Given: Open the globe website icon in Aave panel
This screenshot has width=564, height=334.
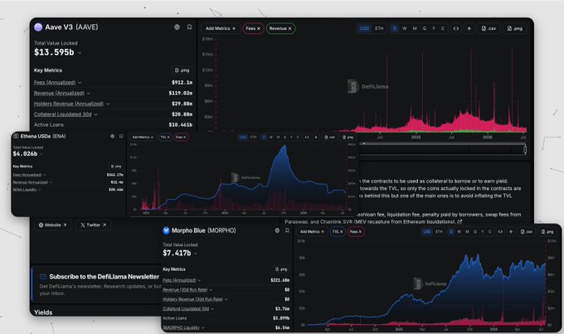Looking at the screenshot, I should click(x=177, y=27).
